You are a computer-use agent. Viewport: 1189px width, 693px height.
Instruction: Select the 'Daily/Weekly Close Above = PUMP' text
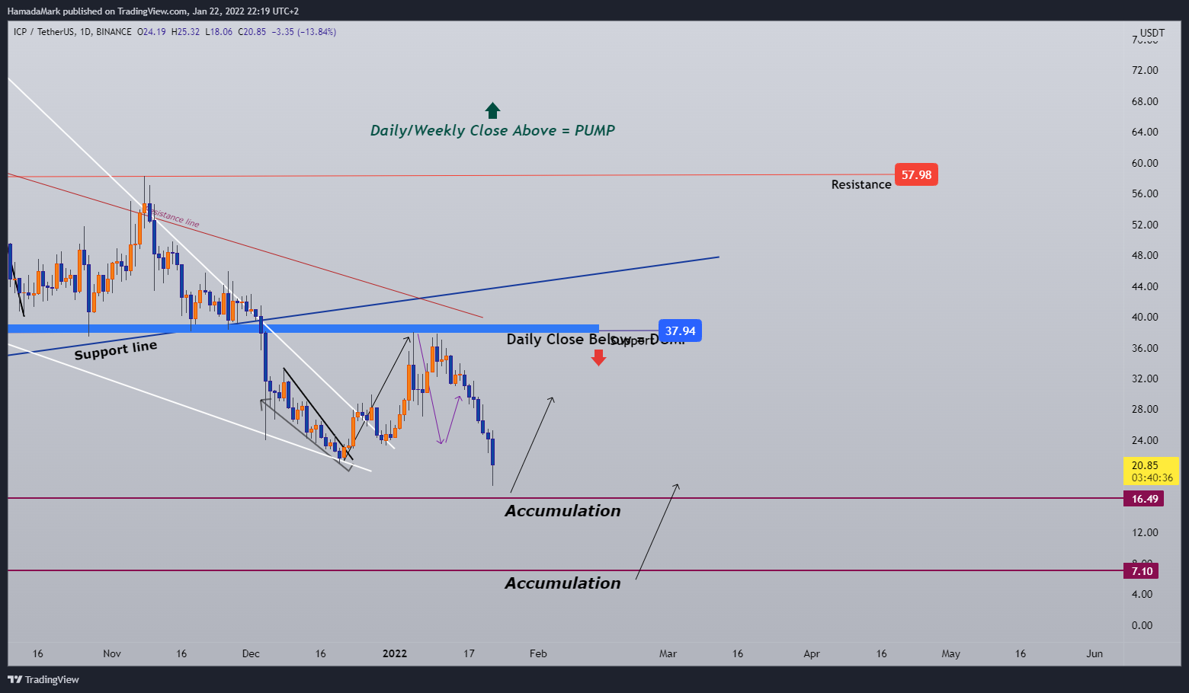pyautogui.click(x=492, y=130)
